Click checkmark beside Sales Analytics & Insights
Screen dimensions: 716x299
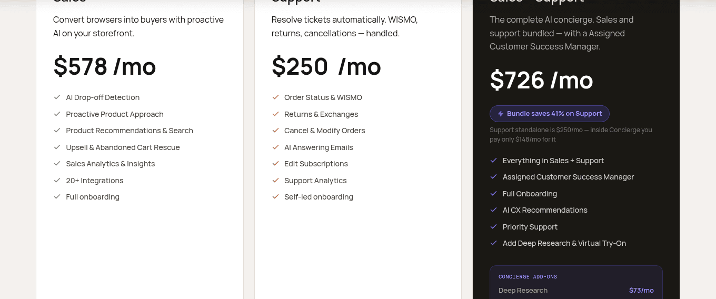point(57,163)
